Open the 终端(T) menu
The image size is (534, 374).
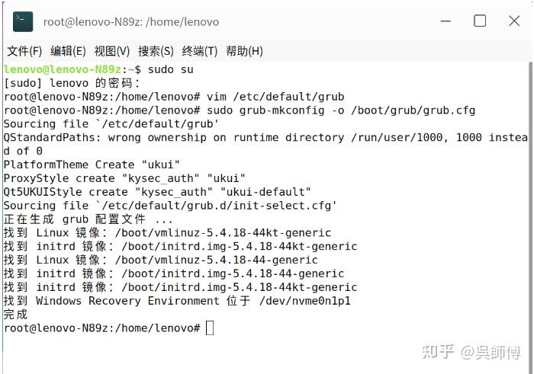pos(200,51)
